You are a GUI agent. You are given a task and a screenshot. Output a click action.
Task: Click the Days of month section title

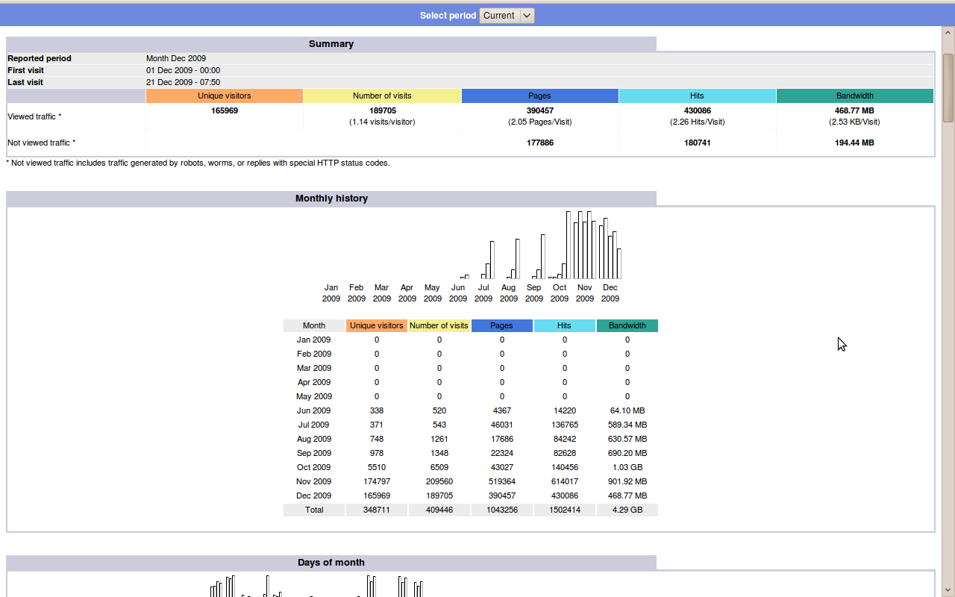331,563
